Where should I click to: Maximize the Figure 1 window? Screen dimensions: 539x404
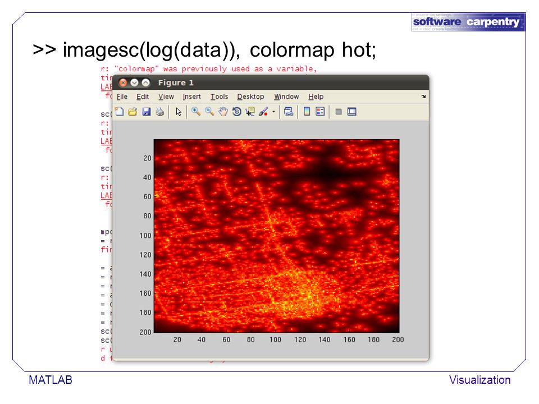[x=146, y=83]
